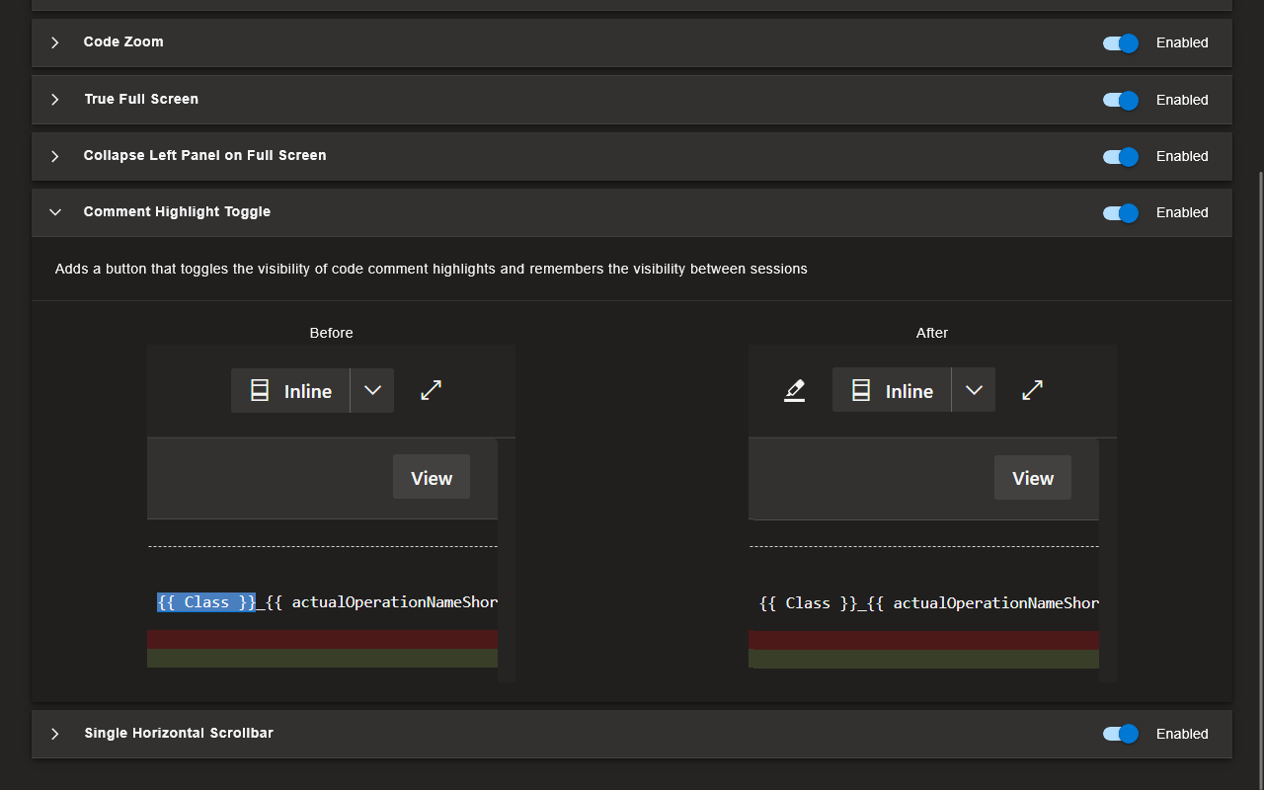Click the Comment Highlight Toggle title
Screen dimensions: 1264x790
pos(177,211)
